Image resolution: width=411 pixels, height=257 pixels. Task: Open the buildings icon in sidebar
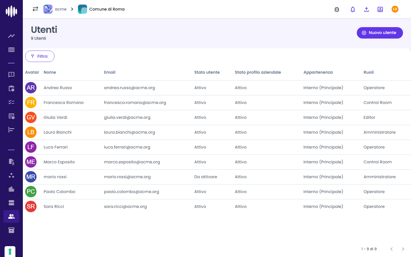click(x=11, y=189)
